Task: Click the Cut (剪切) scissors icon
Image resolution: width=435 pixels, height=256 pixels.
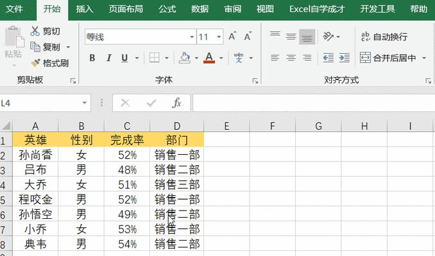Action: (35, 31)
